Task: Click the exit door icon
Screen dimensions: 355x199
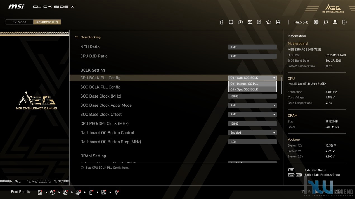Action: click(344, 22)
